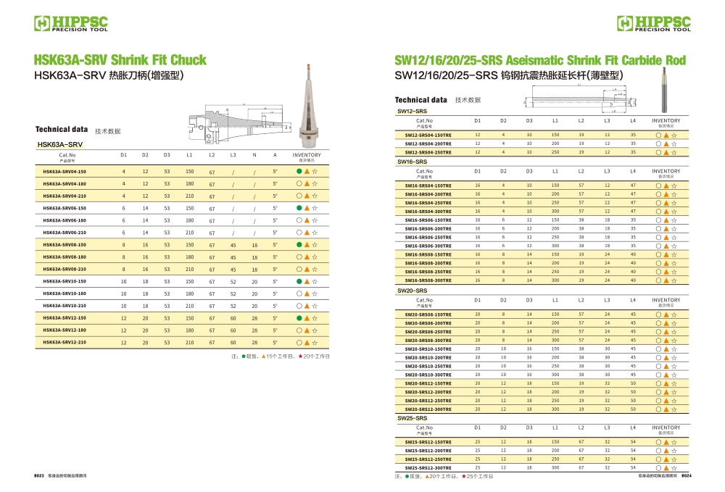Viewport: 725px width, 492px height.
Task: Click the empty circle in the HSK63A-SRV04-180 row
Action: click(299, 183)
